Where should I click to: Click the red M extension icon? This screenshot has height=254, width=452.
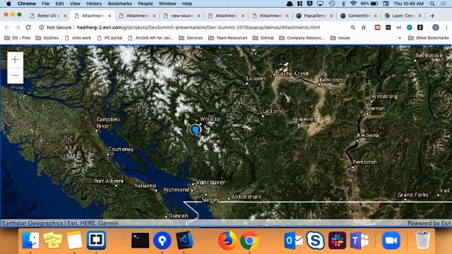(x=378, y=28)
